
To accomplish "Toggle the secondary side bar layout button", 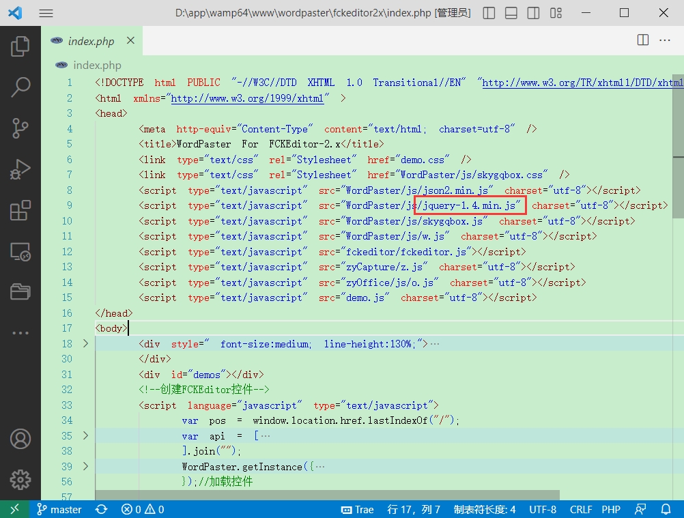I will [534, 13].
